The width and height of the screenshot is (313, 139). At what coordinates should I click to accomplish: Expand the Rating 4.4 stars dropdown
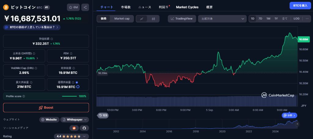point(72,137)
